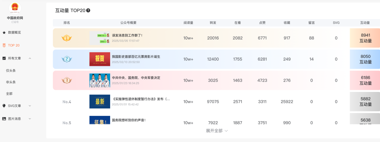Open the 所有文章 sidebar menu item

pos(14,58)
